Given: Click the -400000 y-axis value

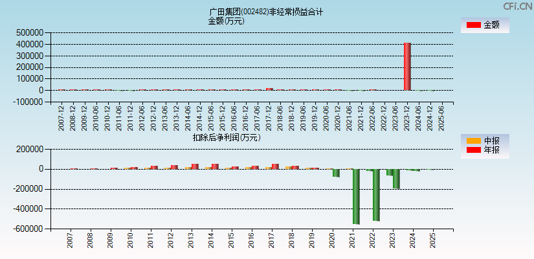Looking at the screenshot, I should pyautogui.click(x=28, y=209).
